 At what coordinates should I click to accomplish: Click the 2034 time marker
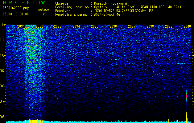pyautogui.click(x=76, y=26)
